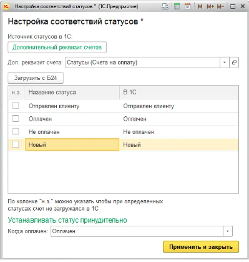Click Применить и закрыть button
This screenshot has height=262, width=249.
tap(201, 247)
